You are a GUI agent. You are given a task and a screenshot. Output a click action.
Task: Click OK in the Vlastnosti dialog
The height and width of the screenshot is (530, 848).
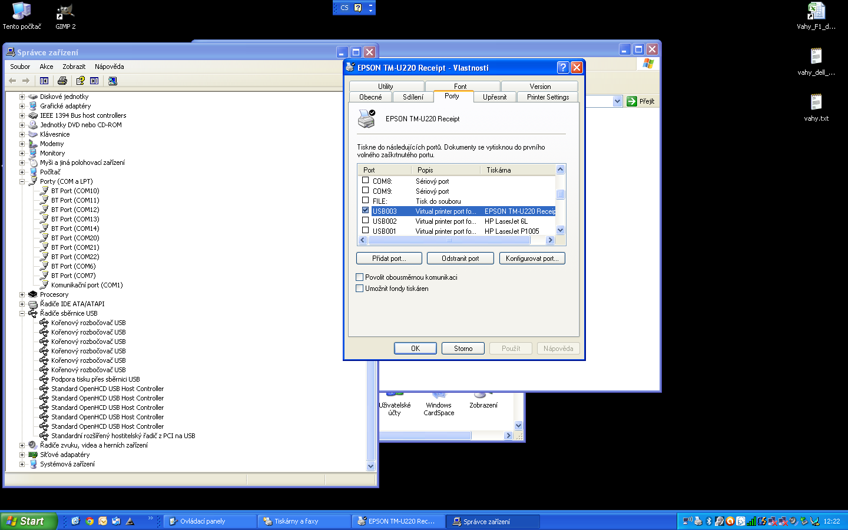point(415,349)
